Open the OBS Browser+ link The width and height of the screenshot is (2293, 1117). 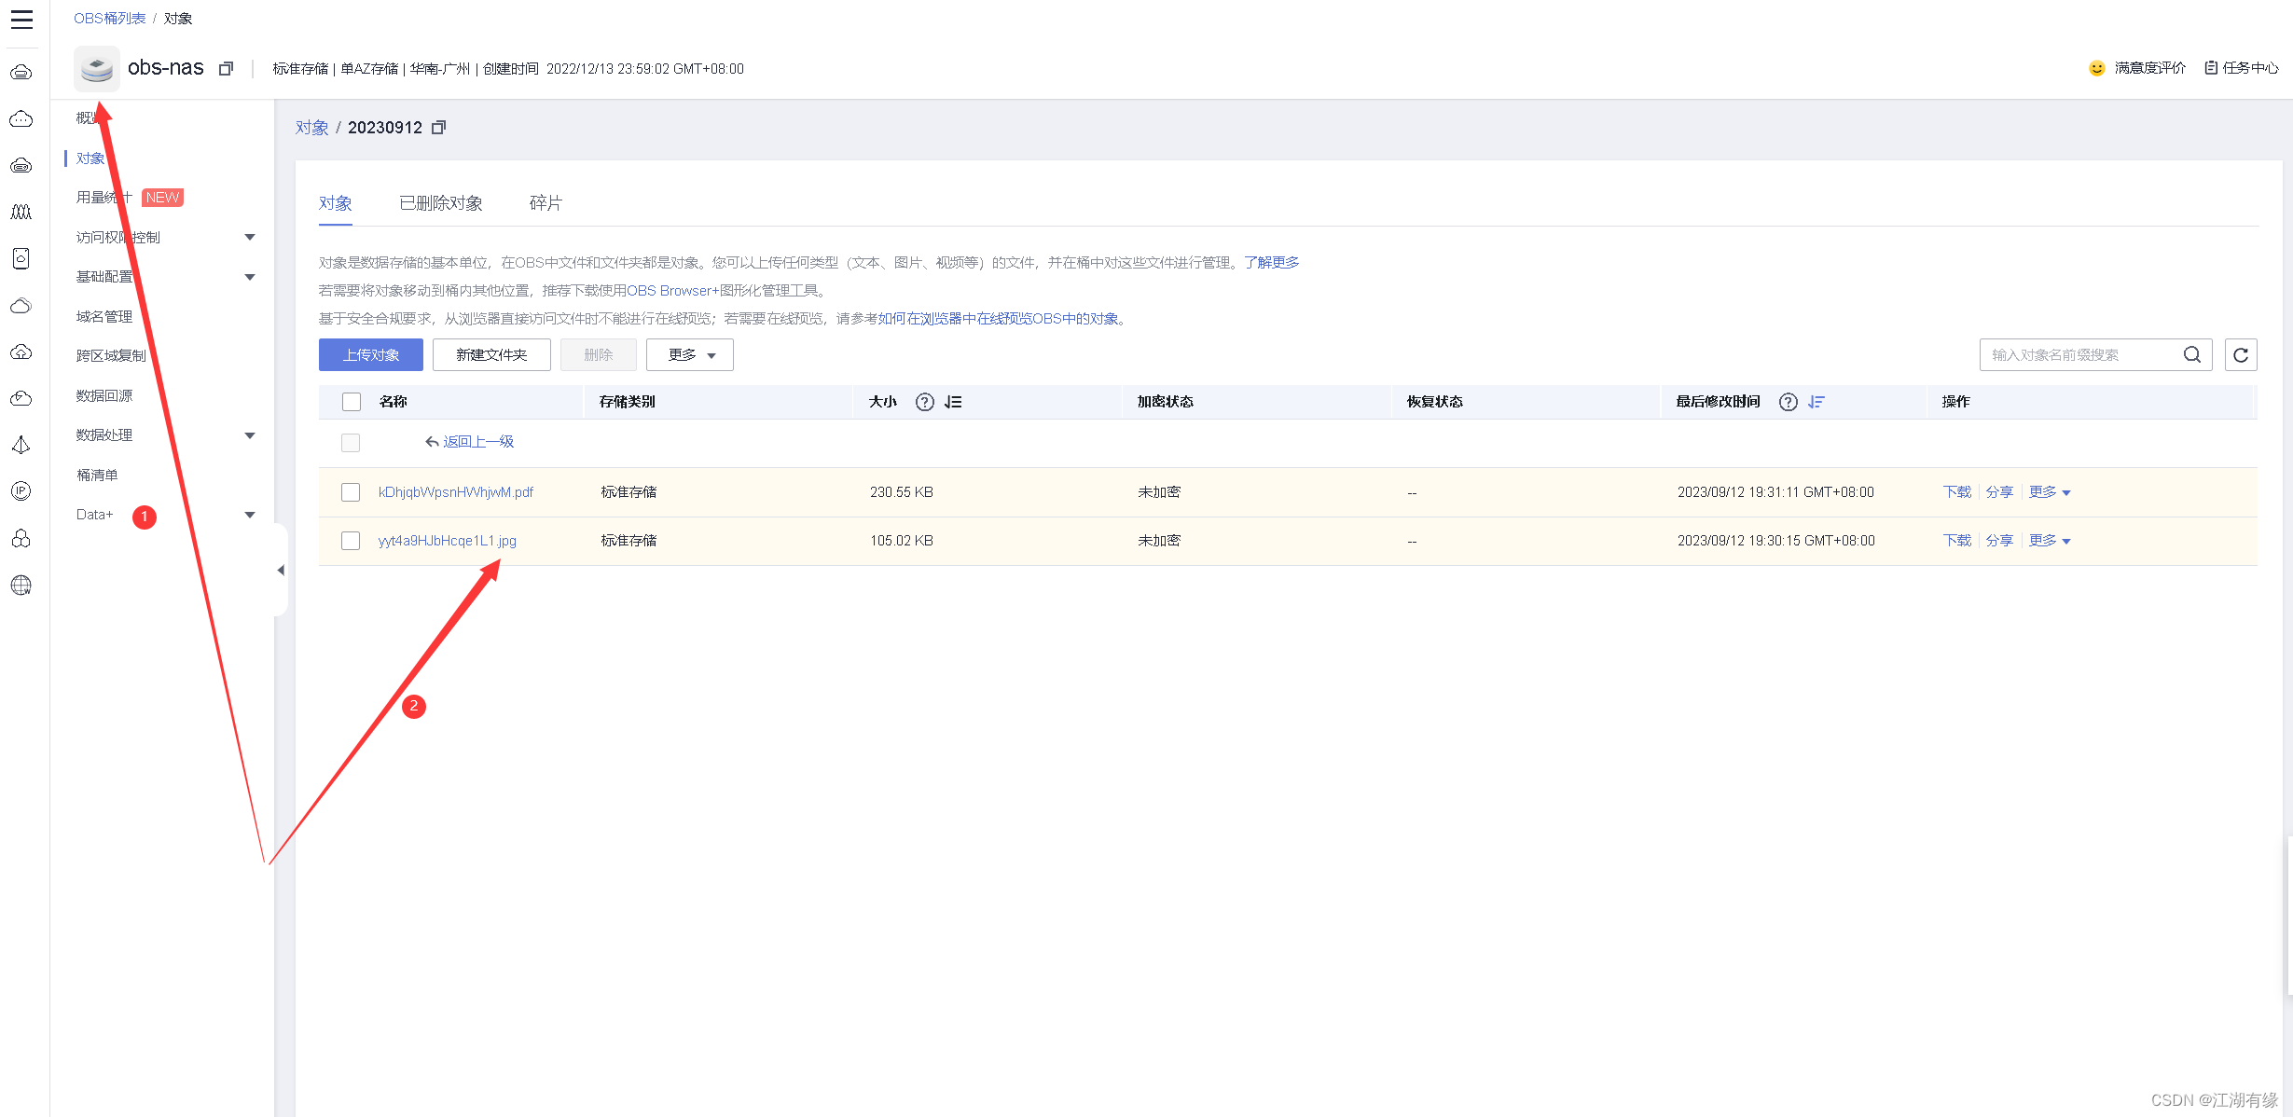(673, 291)
